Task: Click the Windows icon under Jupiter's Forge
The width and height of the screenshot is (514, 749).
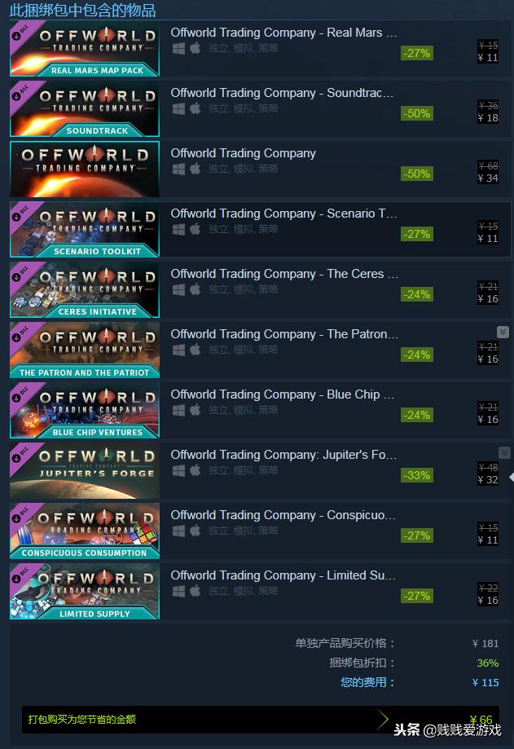Action: [x=178, y=470]
